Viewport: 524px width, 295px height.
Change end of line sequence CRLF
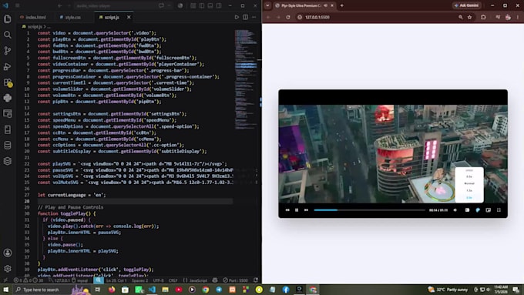tap(173, 280)
